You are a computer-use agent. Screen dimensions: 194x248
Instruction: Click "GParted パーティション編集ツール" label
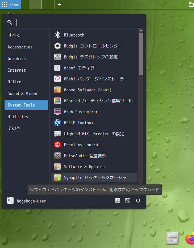tap(98, 101)
